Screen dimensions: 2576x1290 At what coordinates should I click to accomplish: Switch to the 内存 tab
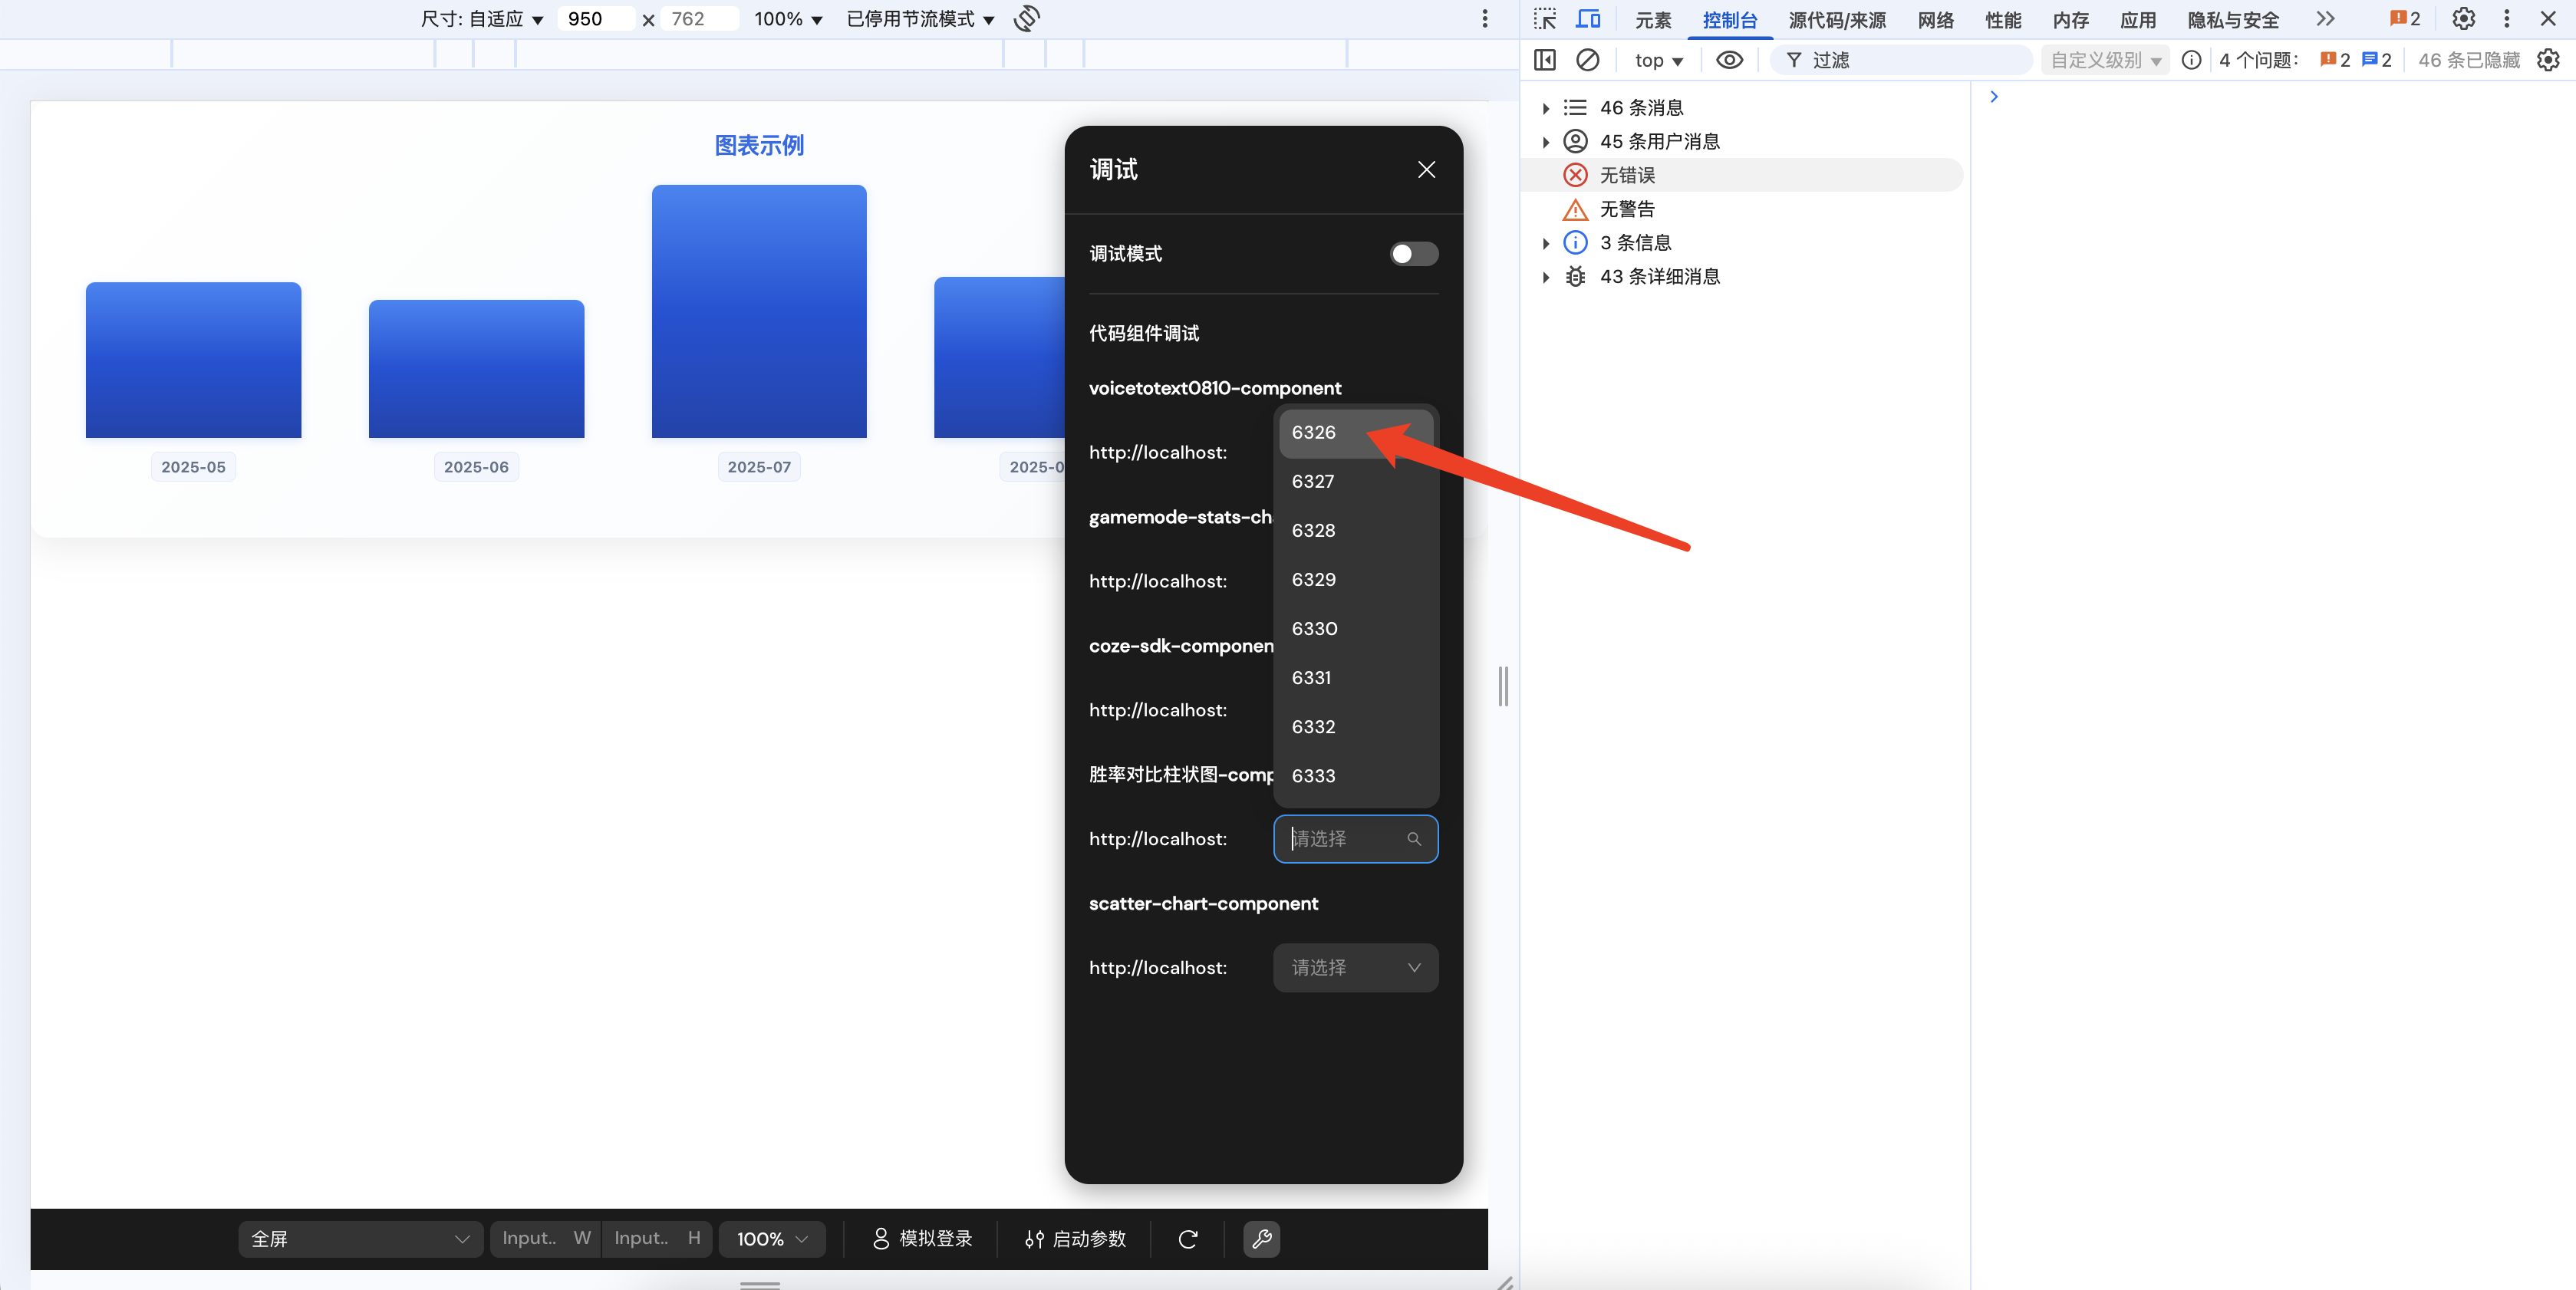[x=2071, y=20]
